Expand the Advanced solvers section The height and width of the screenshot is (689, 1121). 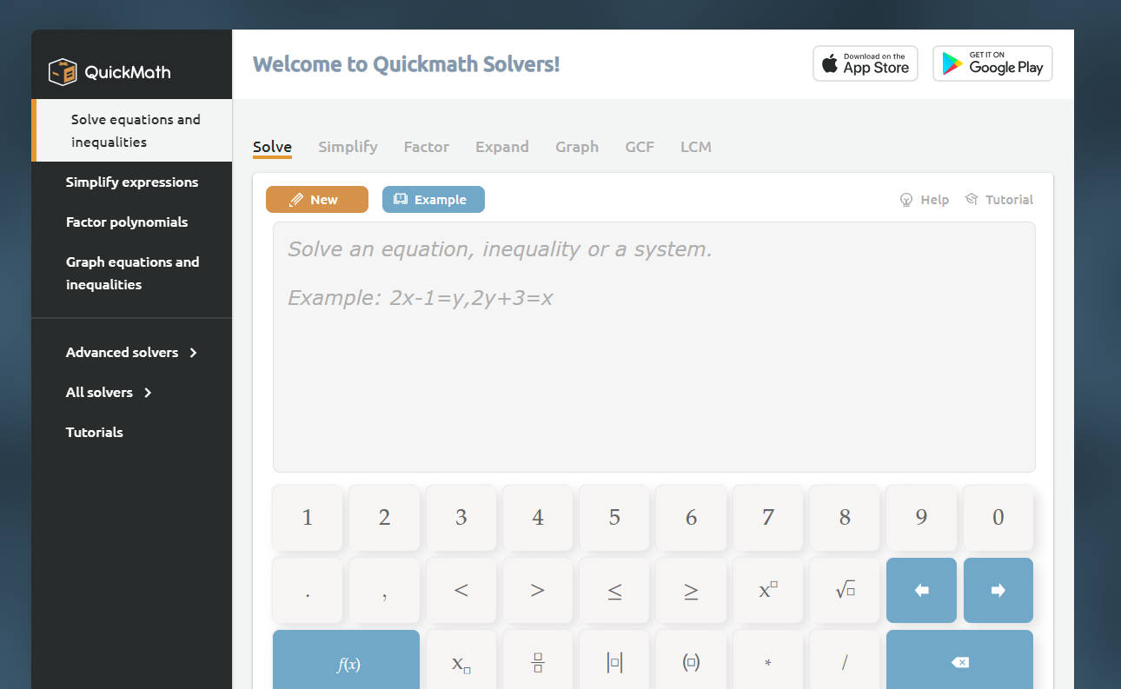tap(122, 352)
